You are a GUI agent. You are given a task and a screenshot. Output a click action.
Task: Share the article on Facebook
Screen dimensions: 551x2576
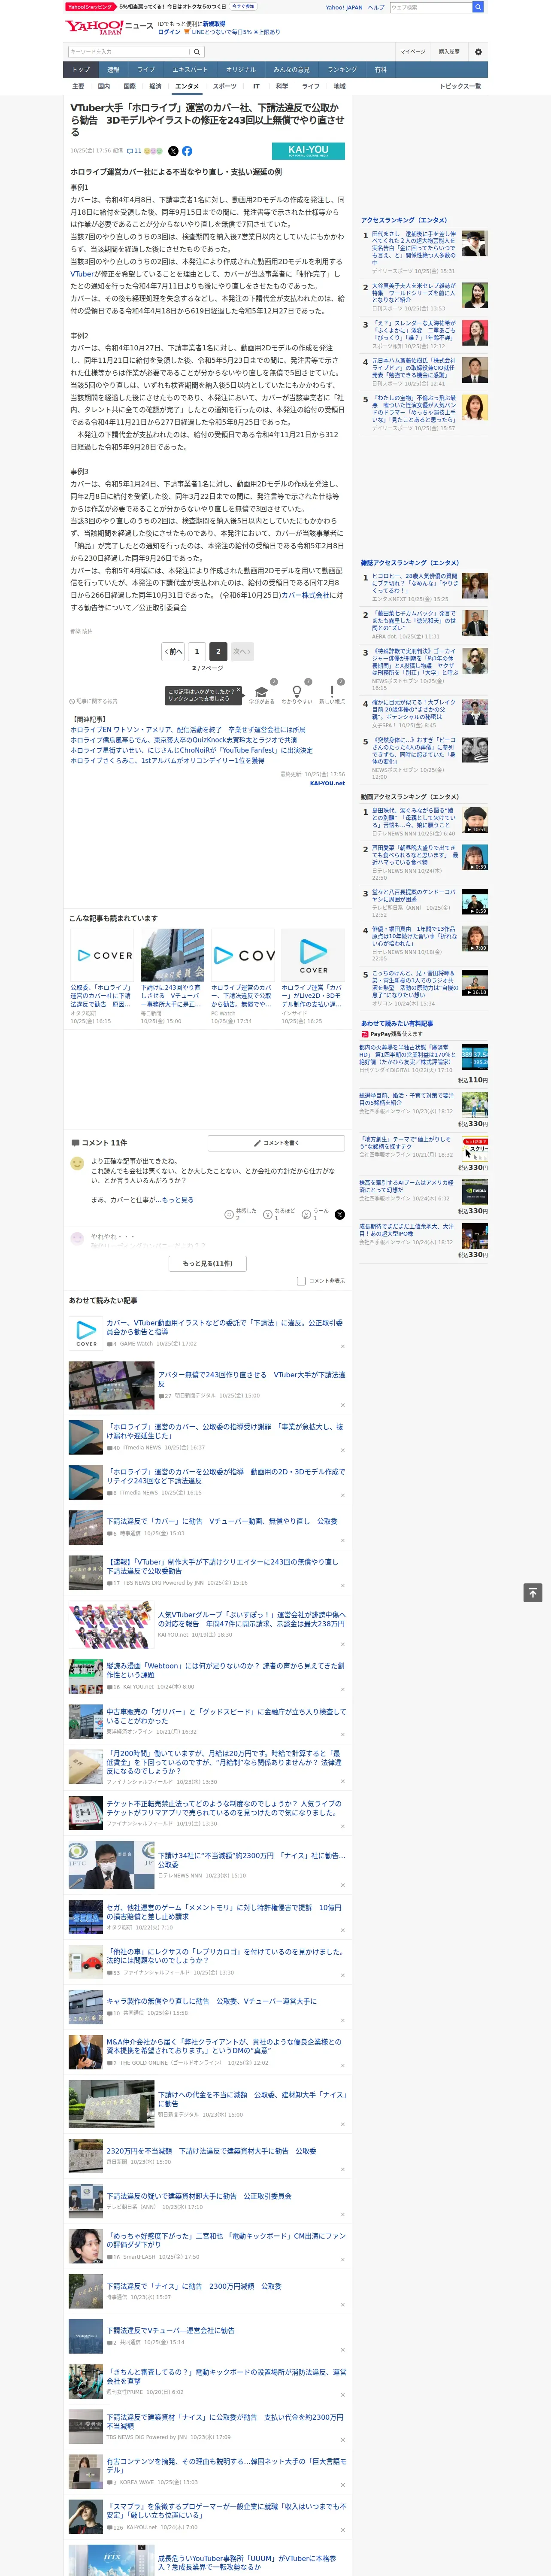(187, 151)
